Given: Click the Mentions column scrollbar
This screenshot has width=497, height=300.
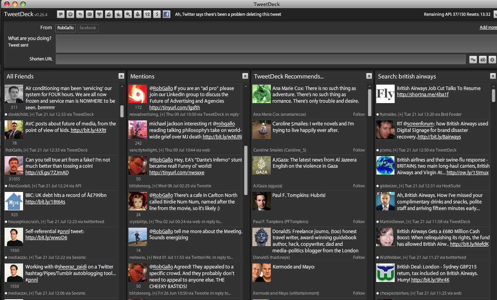Looking at the screenshot, I should (x=246, y=170).
